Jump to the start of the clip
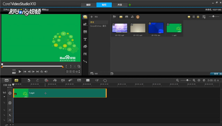This screenshot has width=222, height=126. tap(25, 71)
